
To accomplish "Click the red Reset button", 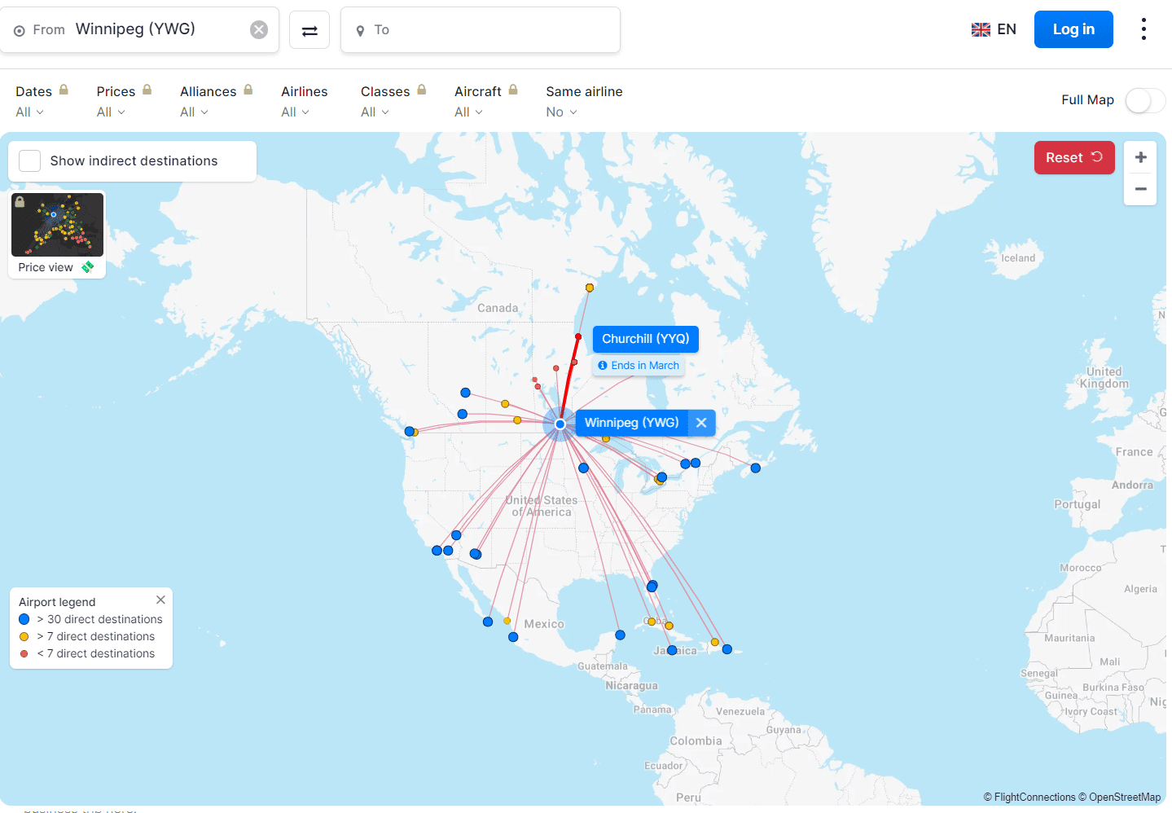I will (1074, 158).
